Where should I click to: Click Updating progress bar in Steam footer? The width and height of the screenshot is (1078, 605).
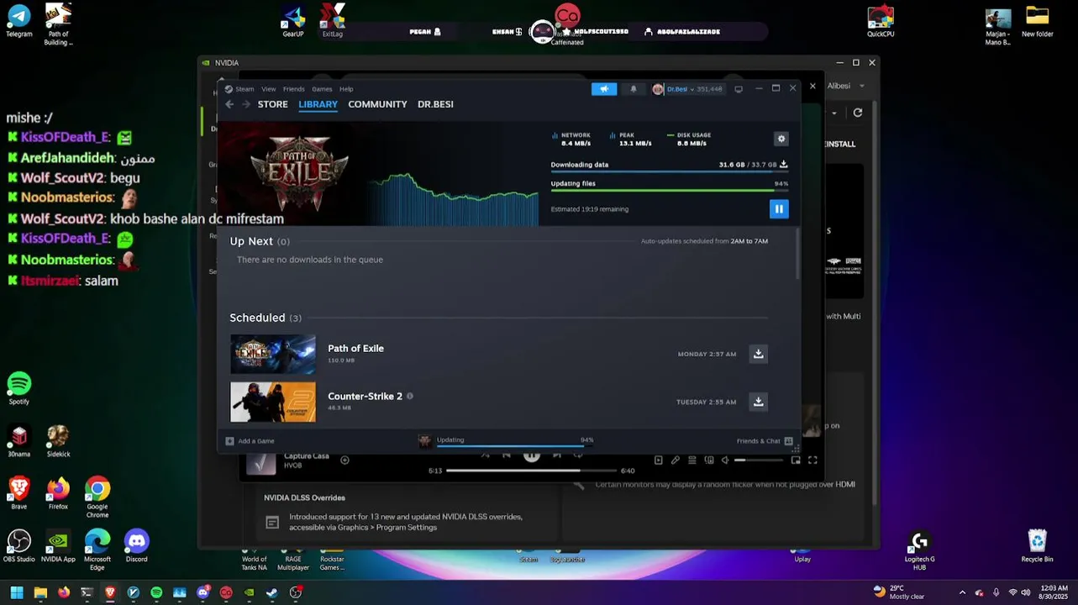point(515,445)
